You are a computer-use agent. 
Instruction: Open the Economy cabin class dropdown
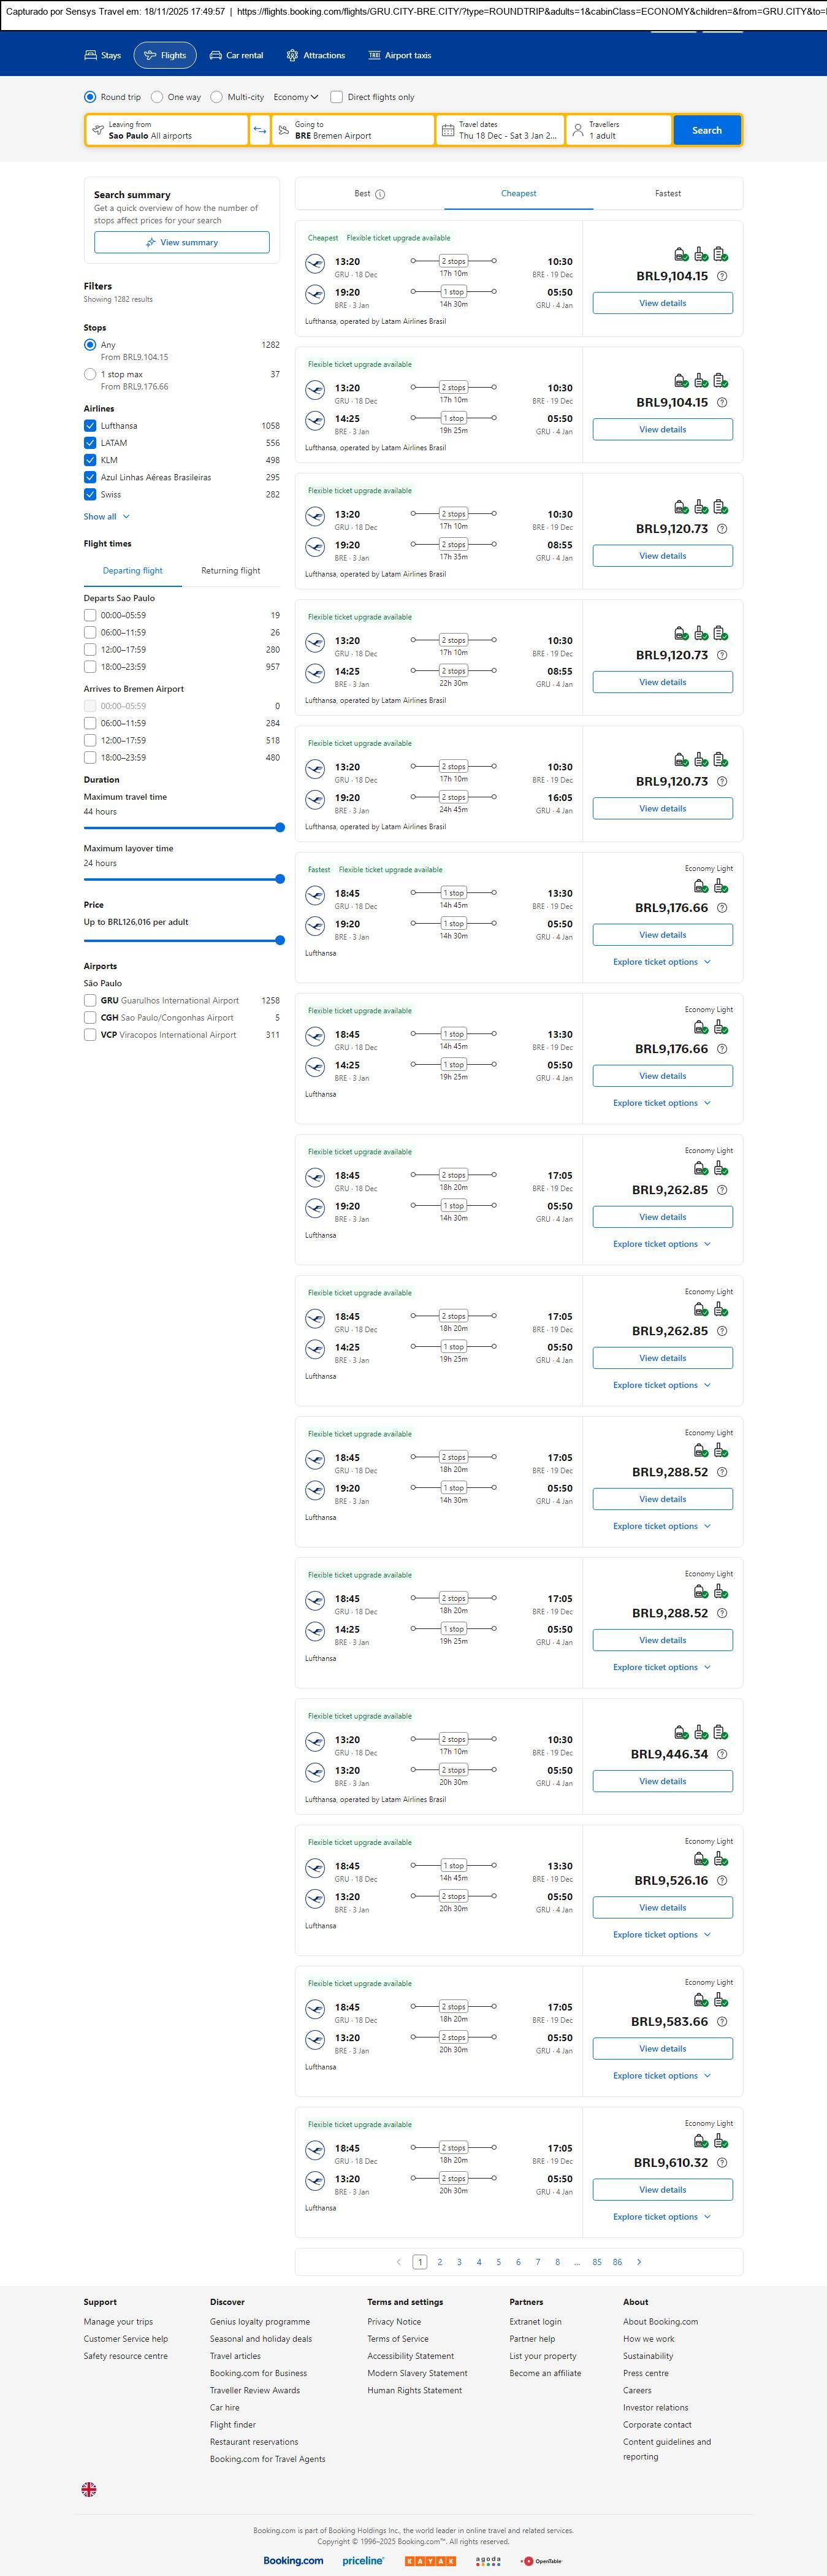(295, 97)
